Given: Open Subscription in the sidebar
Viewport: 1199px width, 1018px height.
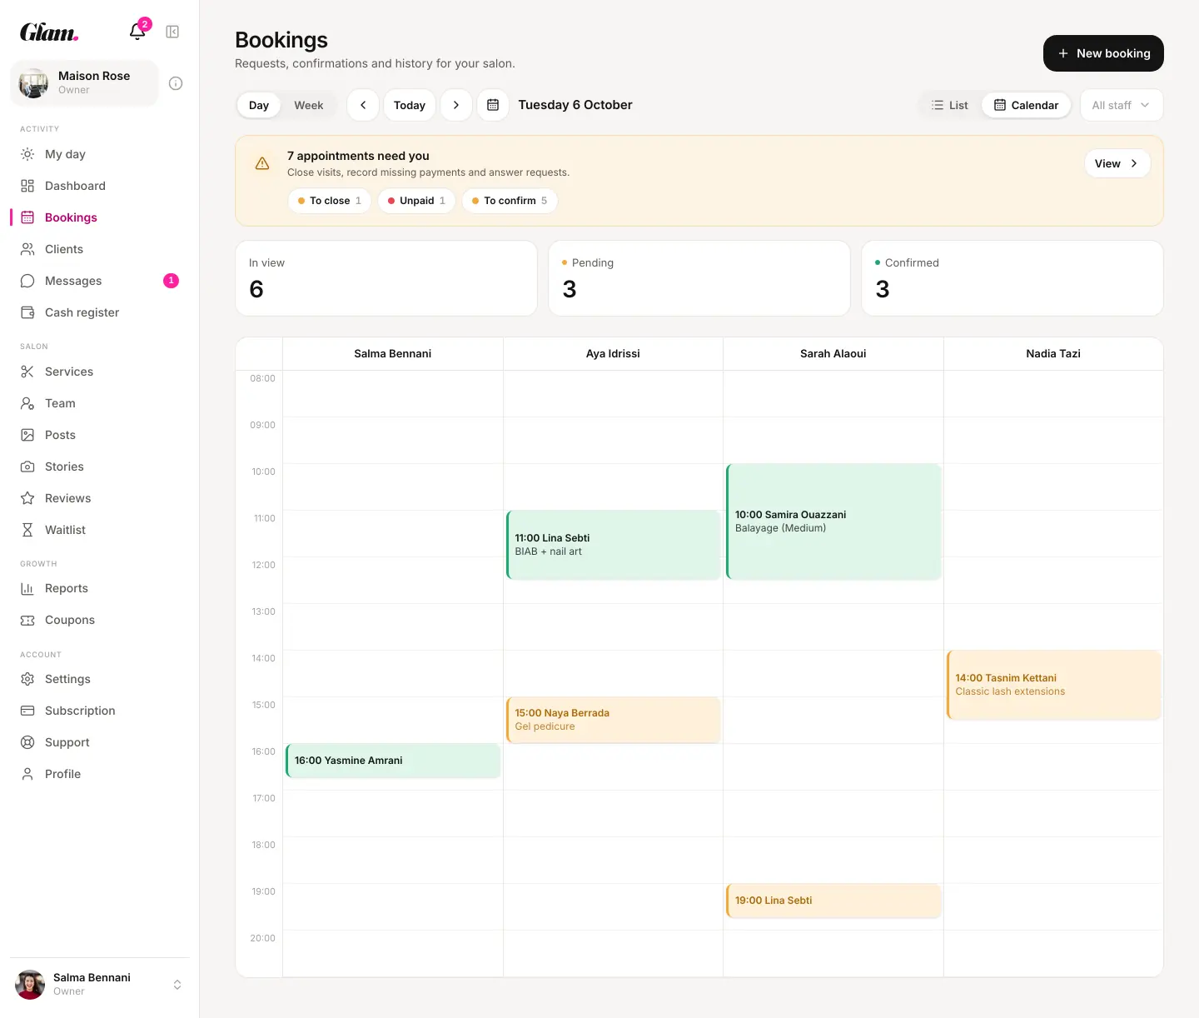Looking at the screenshot, I should pyautogui.click(x=99, y=711).
